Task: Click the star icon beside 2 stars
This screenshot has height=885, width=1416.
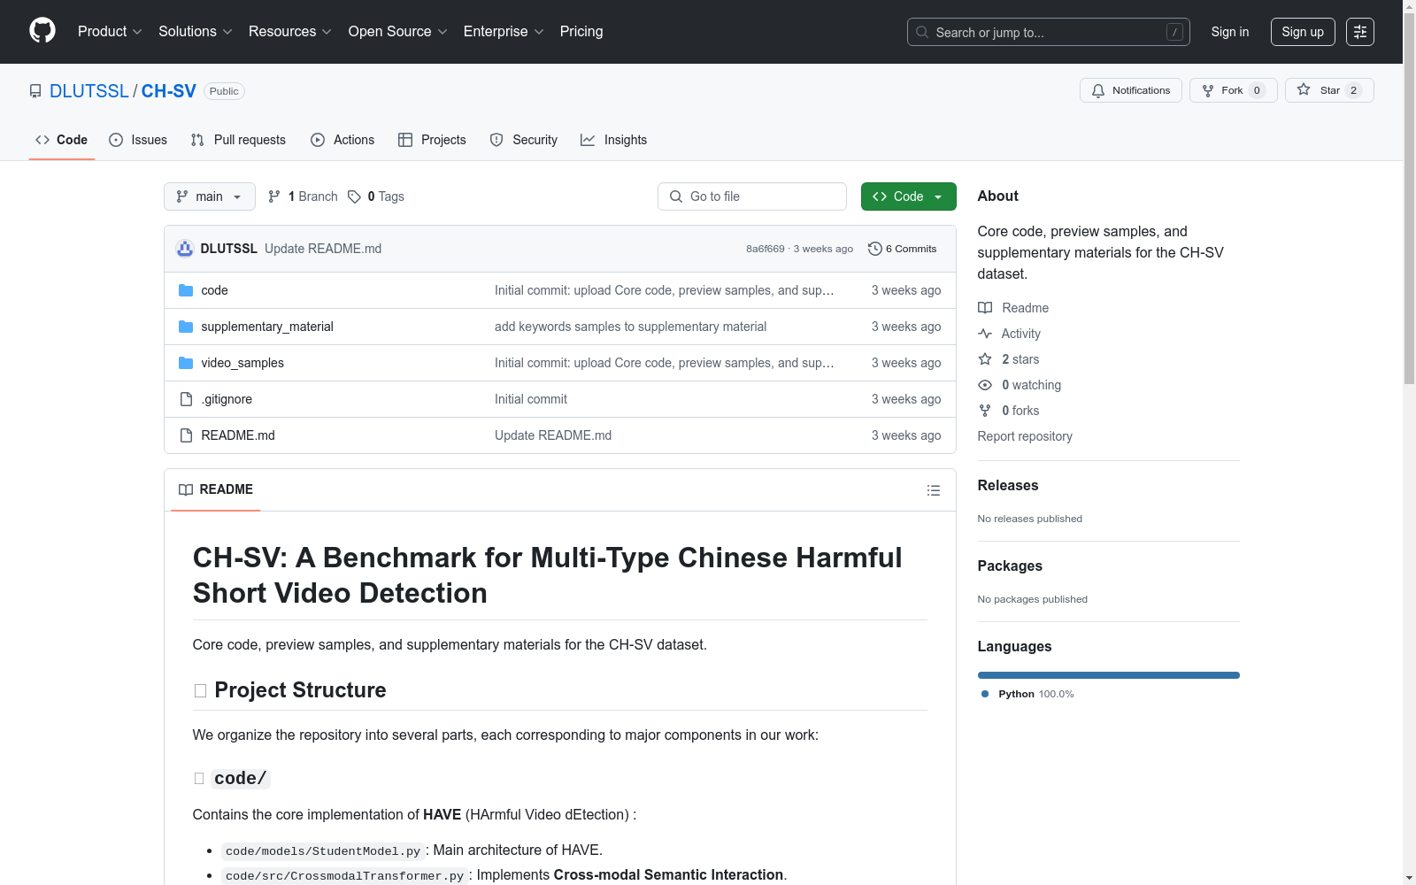Action: tap(985, 359)
